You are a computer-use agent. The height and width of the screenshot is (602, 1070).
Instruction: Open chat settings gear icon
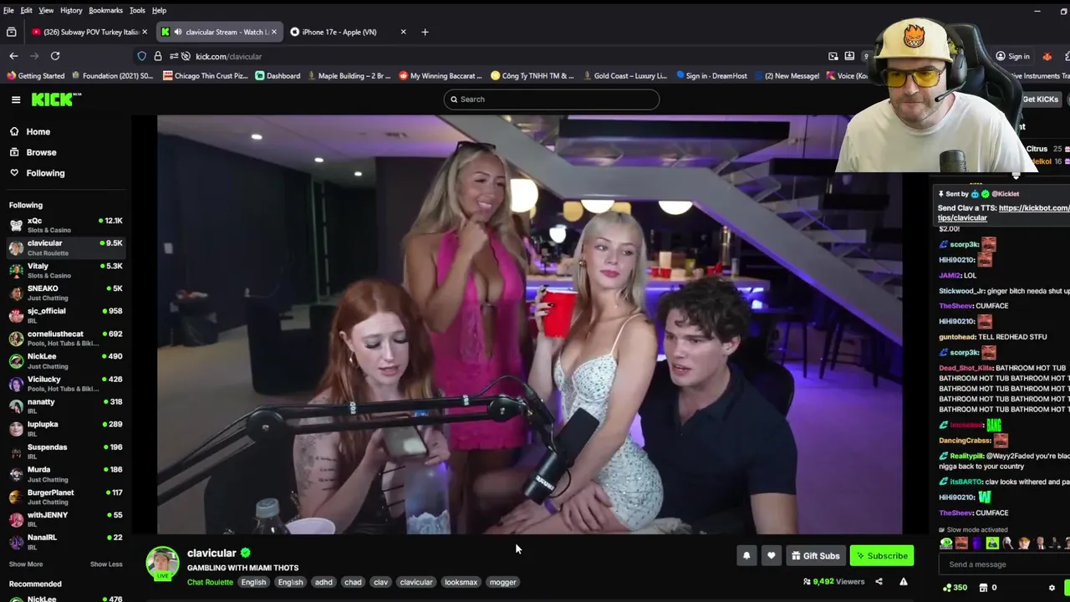[x=1052, y=588]
